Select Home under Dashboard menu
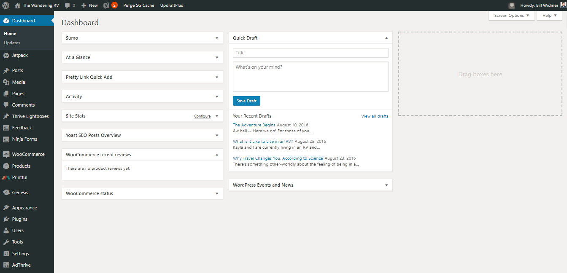Viewport: 567px width, 273px height. click(10, 34)
